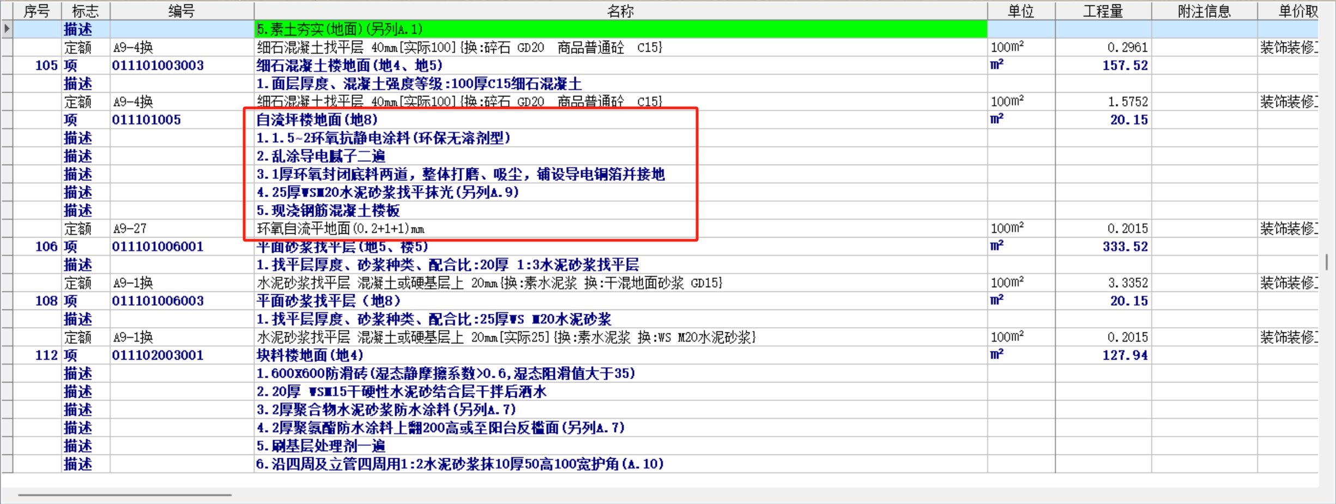The height and width of the screenshot is (504, 1336).
Task: Select item 块料楼地面(地4)
Action: pyautogui.click(x=310, y=355)
